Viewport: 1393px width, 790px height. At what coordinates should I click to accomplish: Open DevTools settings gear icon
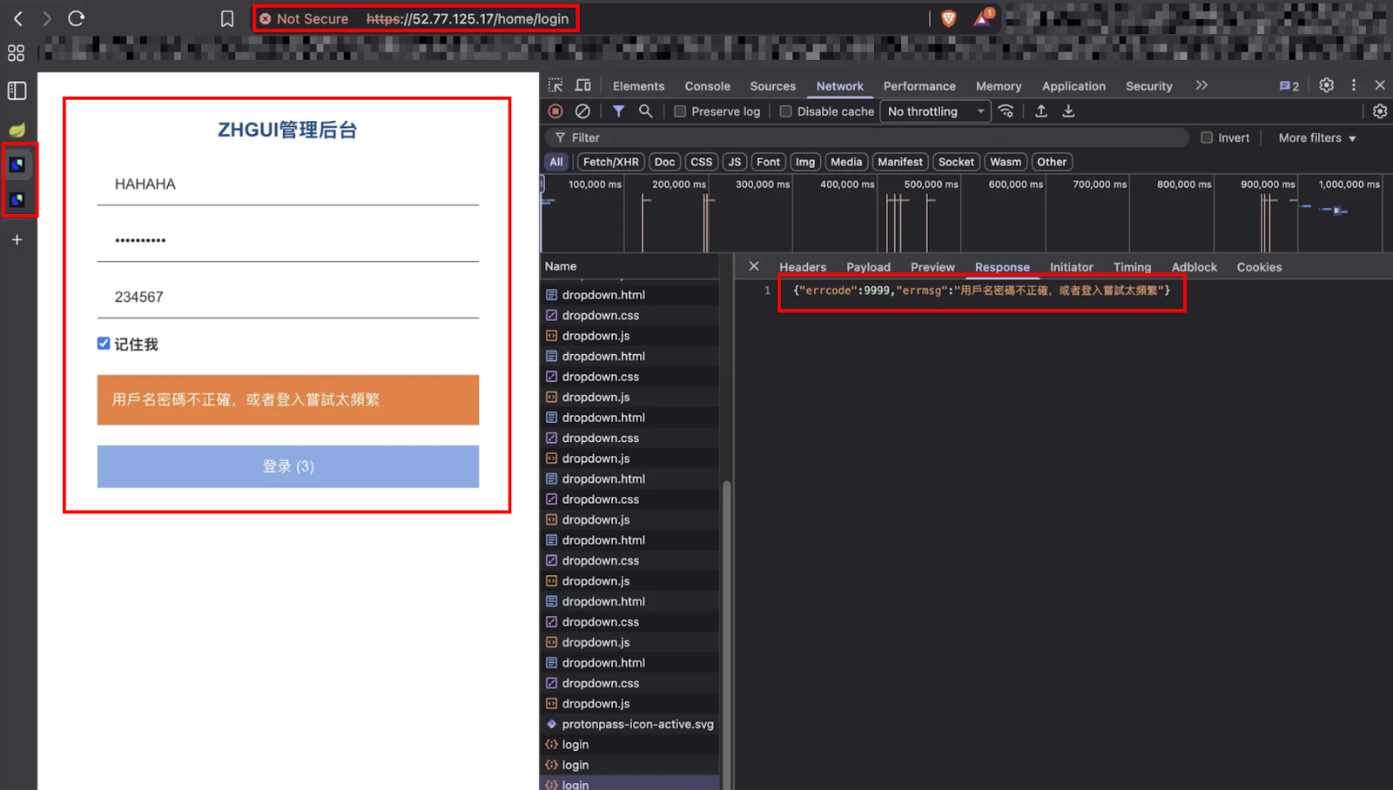click(1326, 85)
